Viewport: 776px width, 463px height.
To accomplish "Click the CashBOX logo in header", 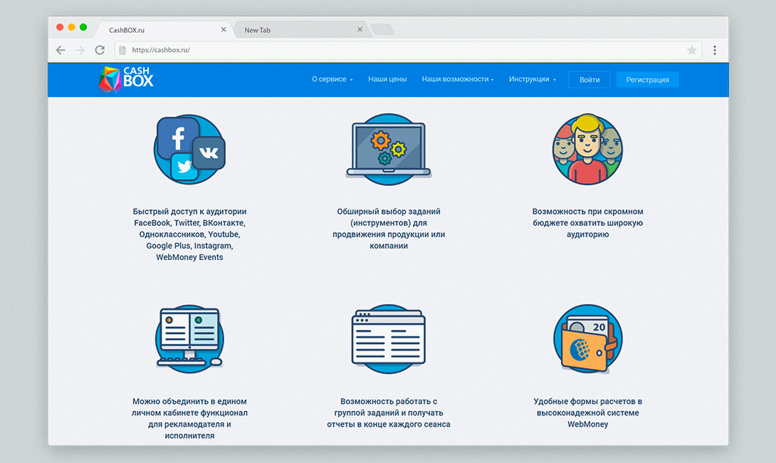I will coord(126,79).
